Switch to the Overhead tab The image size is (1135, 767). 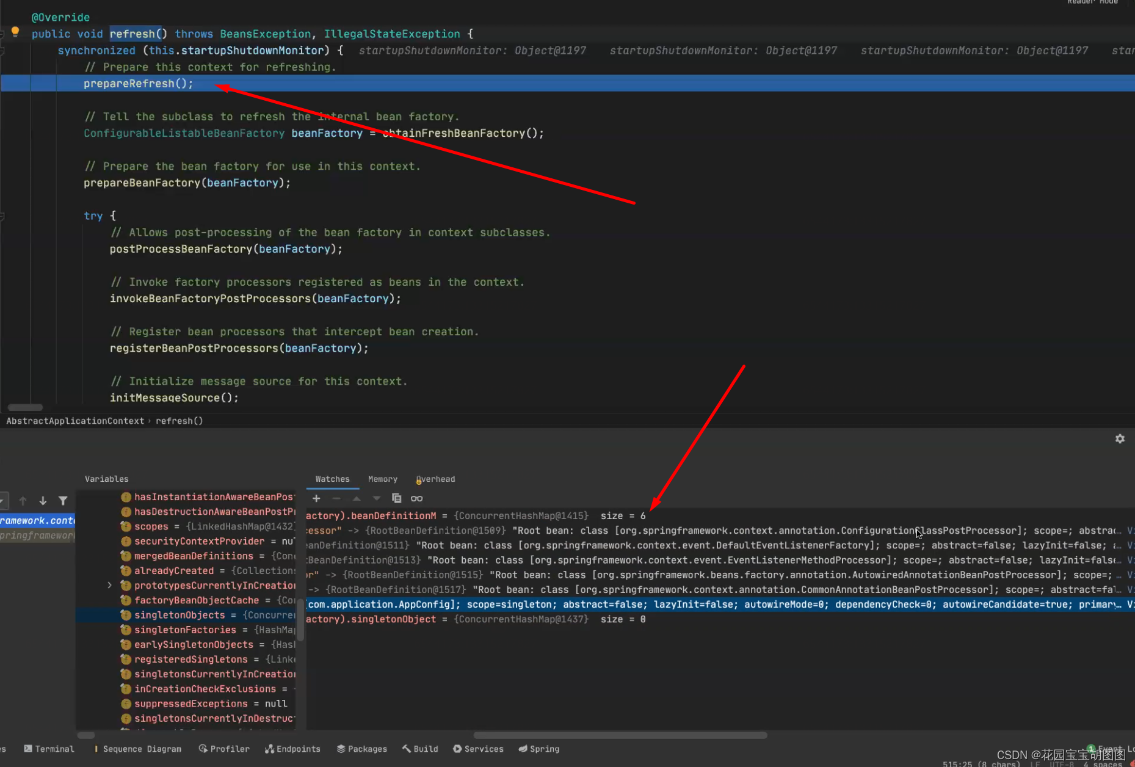coord(435,479)
